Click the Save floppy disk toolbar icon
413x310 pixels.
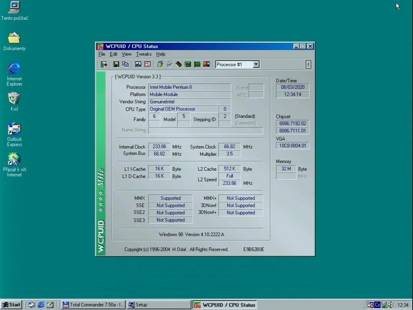116,64
